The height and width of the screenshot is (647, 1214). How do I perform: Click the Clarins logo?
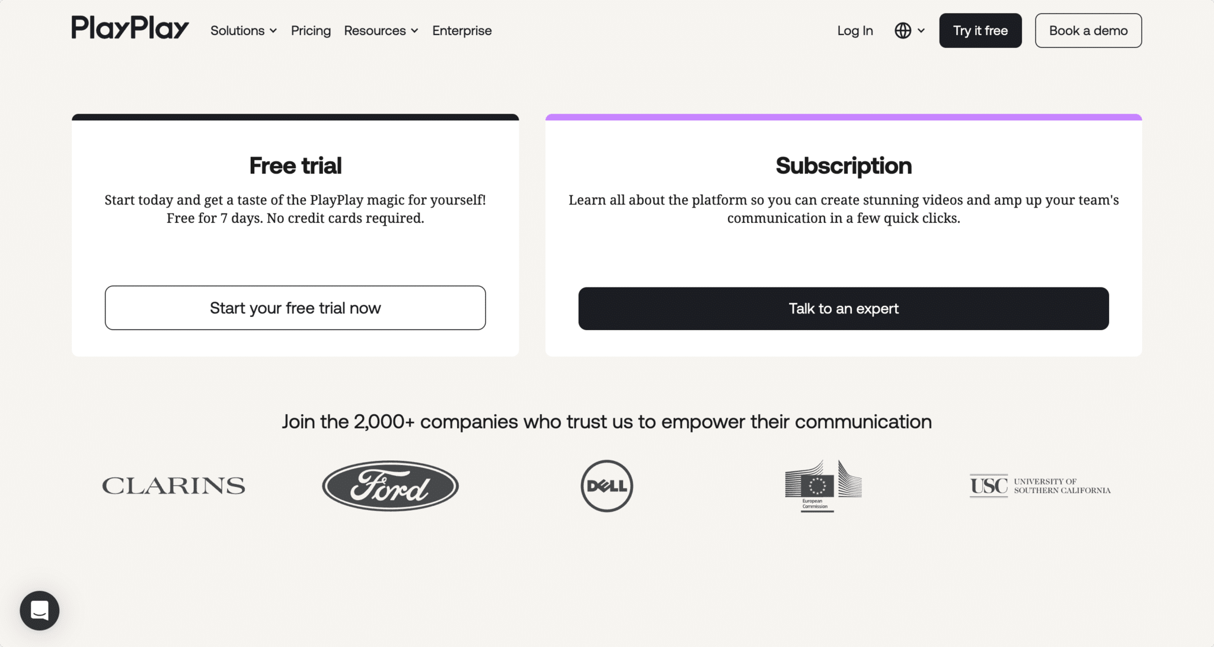pyautogui.click(x=174, y=486)
